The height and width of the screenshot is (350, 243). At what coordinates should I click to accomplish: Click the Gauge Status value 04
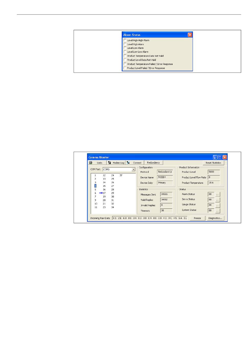click(x=211, y=205)
